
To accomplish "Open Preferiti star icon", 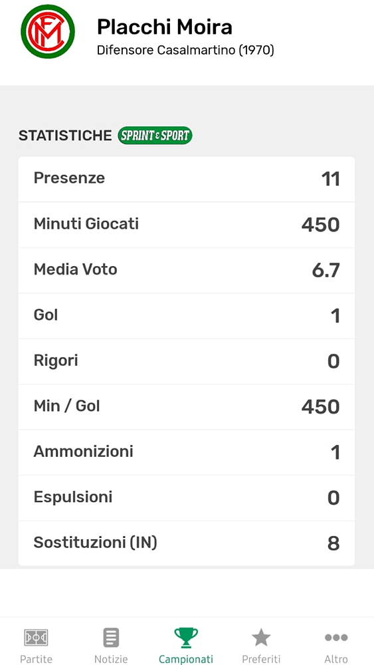I will (261, 637).
